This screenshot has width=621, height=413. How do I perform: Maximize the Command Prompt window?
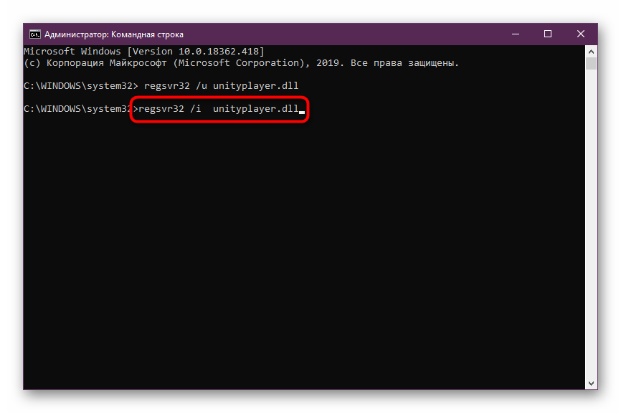point(548,34)
